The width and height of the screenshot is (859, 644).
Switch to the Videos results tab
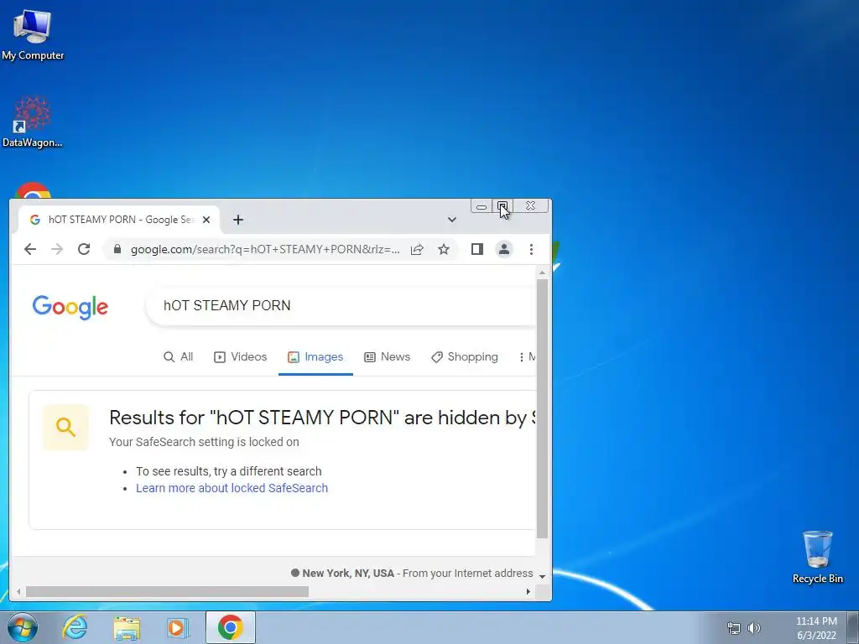pyautogui.click(x=241, y=357)
